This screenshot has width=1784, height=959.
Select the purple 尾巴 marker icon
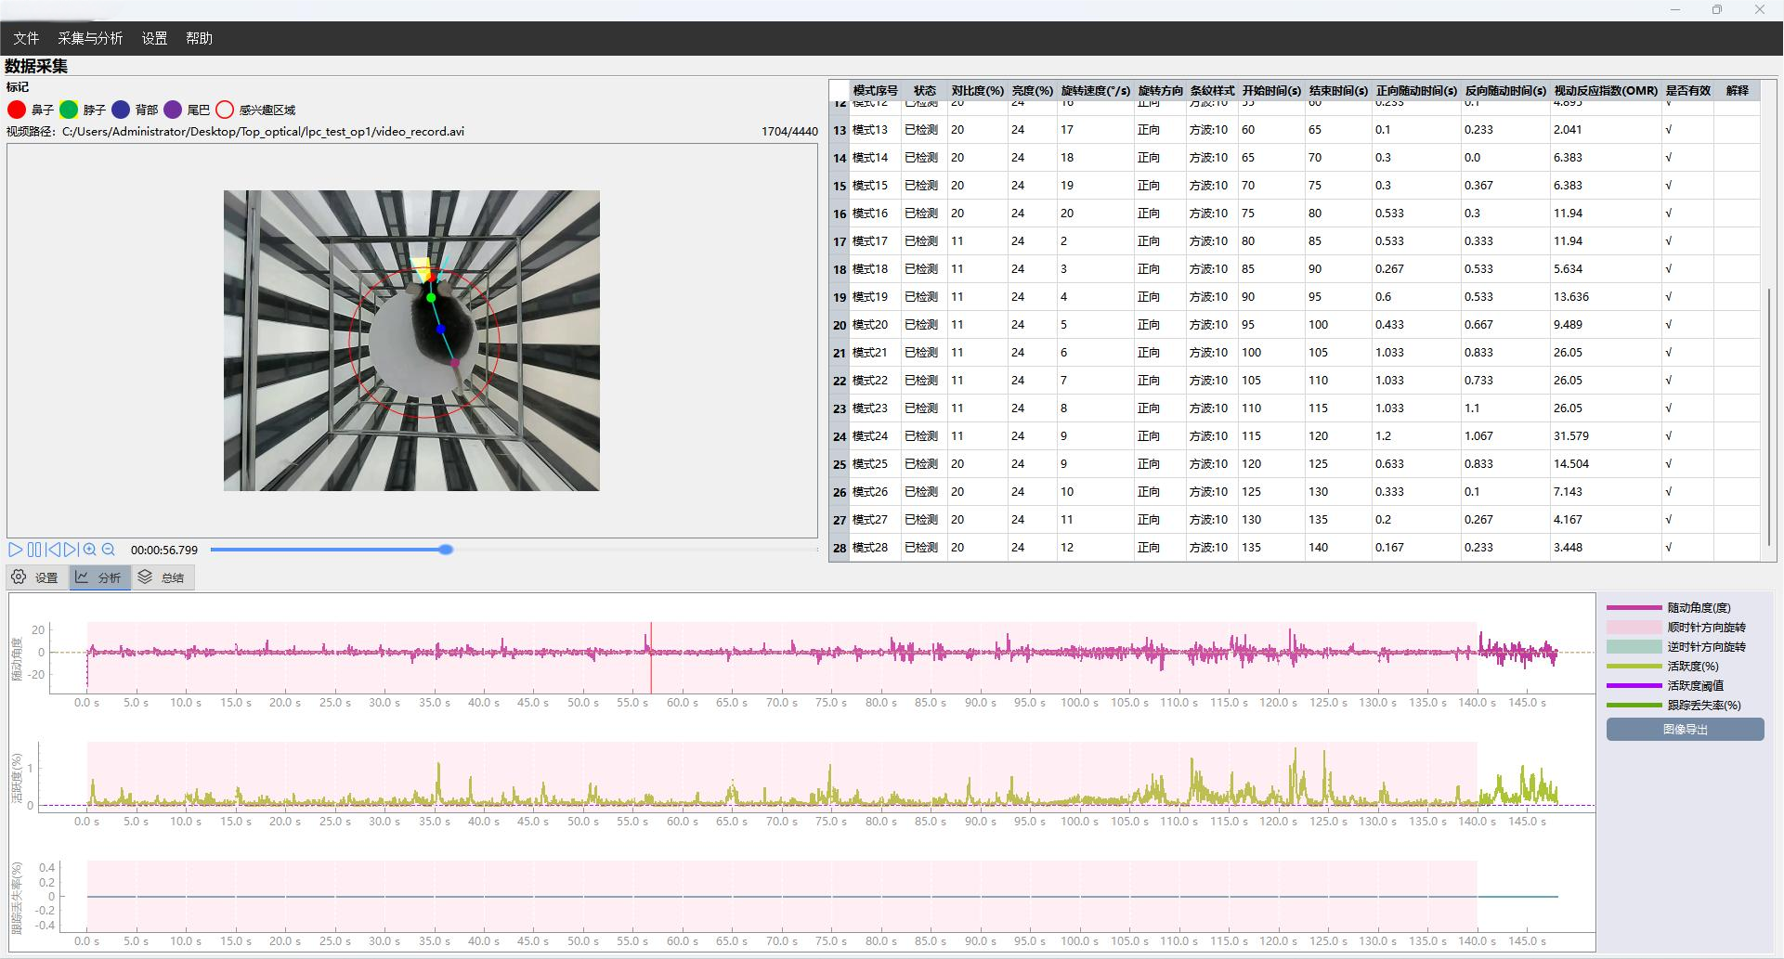(173, 110)
